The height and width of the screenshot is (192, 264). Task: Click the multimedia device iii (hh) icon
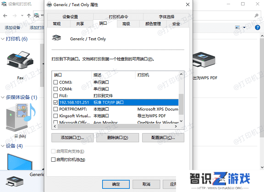(x=21, y=117)
